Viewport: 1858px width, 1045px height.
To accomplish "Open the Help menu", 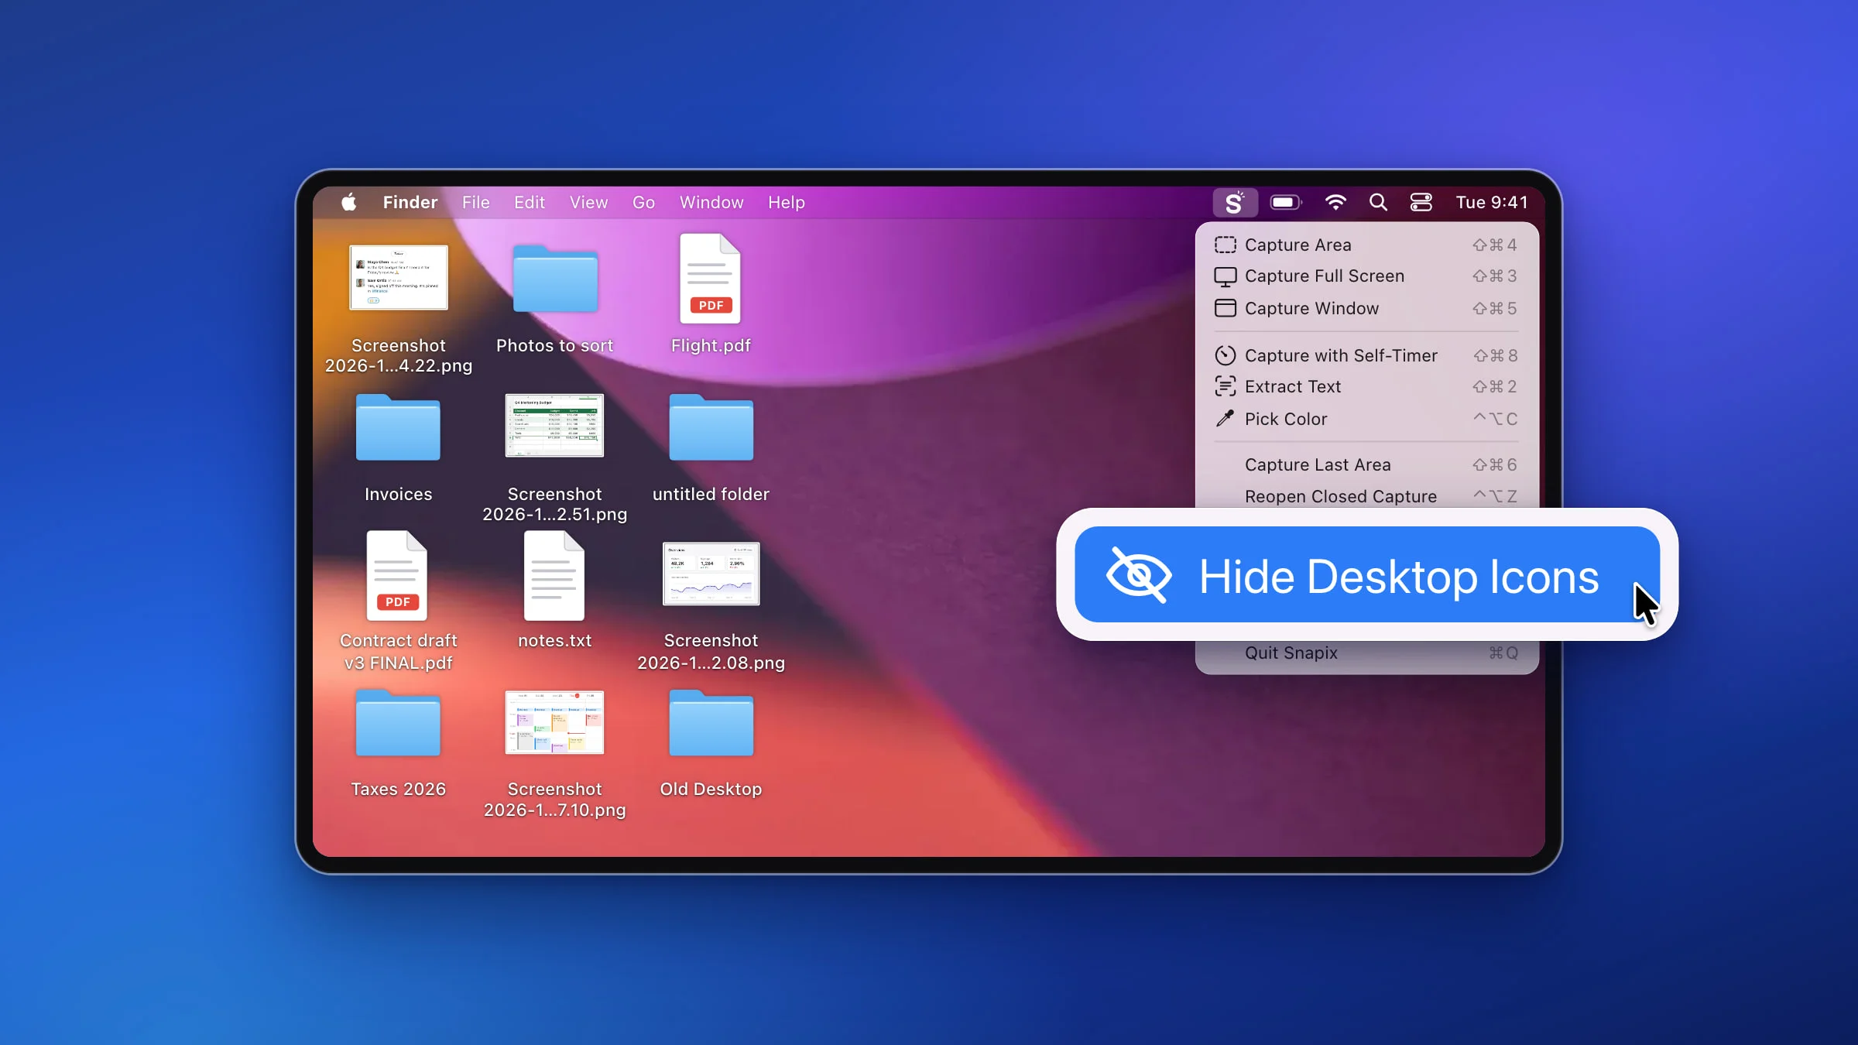I will point(787,203).
